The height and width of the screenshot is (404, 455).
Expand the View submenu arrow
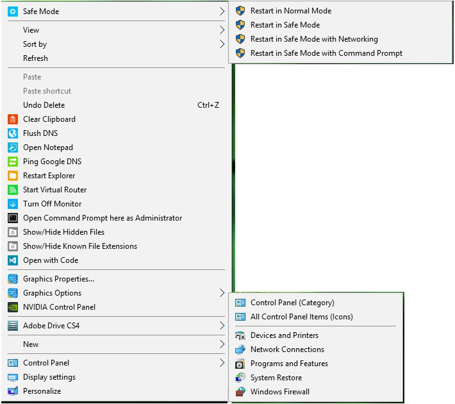point(222,30)
